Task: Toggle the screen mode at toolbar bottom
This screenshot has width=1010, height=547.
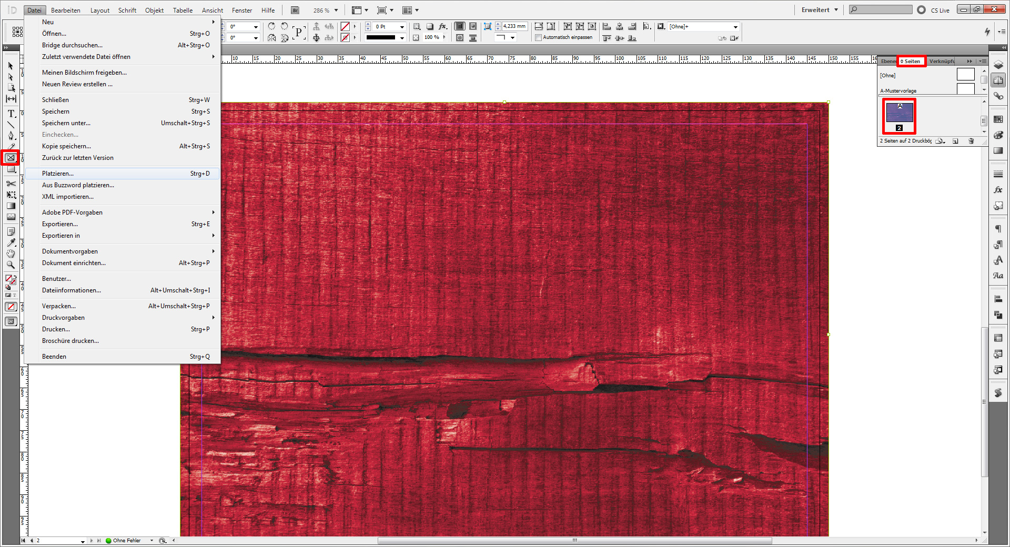Action: coord(11,321)
